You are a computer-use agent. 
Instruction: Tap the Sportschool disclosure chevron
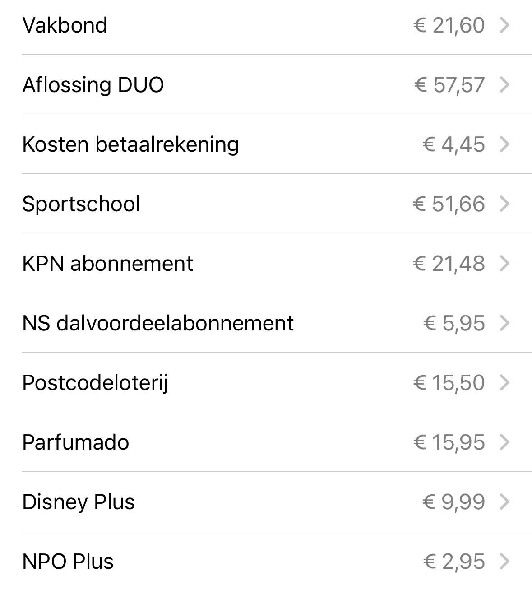505,204
